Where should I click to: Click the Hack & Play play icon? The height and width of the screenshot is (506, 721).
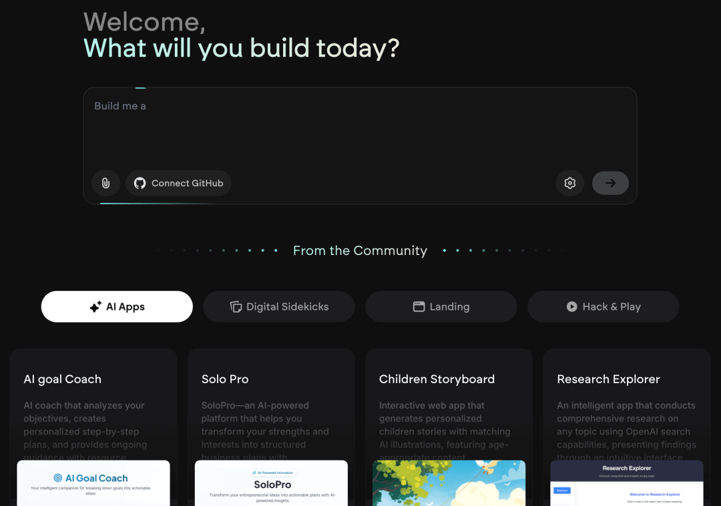pos(572,307)
